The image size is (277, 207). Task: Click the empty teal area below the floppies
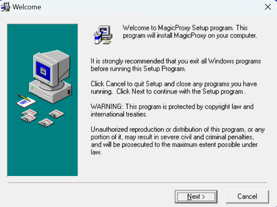point(42,152)
